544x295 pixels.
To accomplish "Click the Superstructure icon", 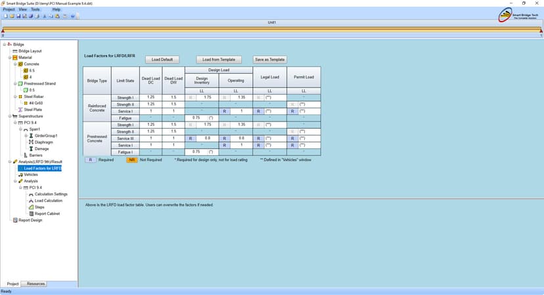I will 15,116.
